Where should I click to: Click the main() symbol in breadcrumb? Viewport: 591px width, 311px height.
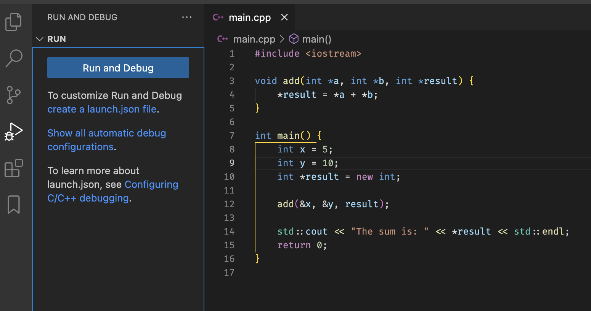pyautogui.click(x=316, y=39)
